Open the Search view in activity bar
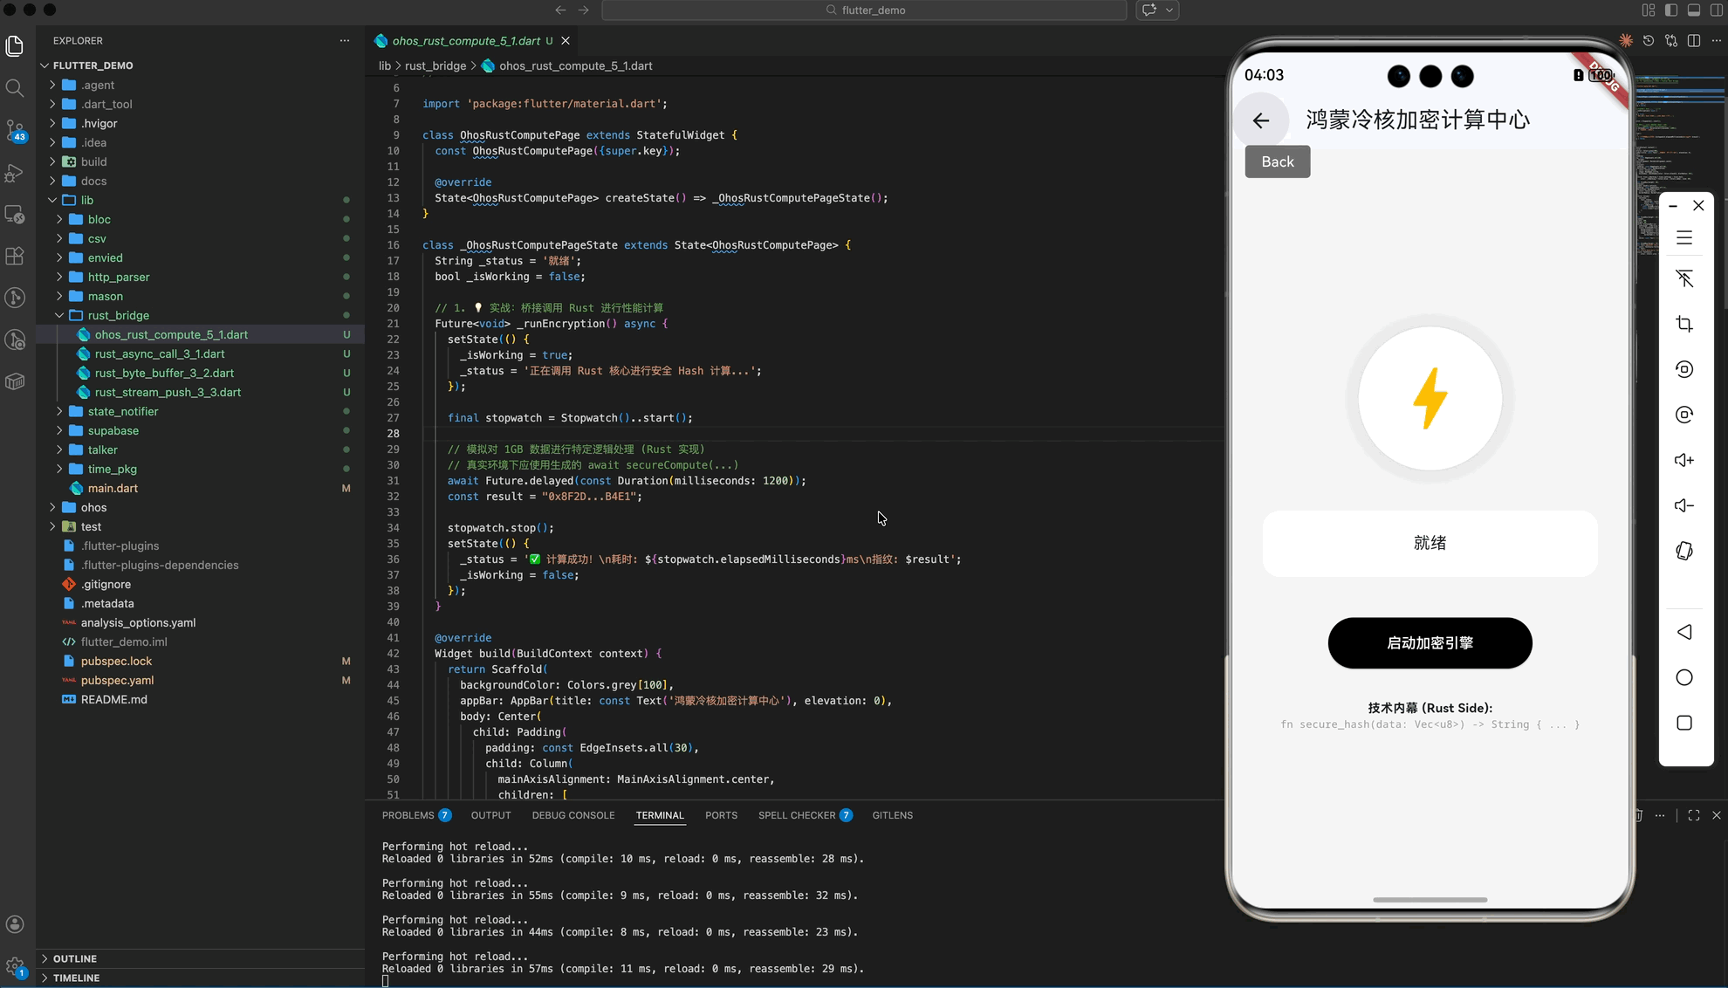1728x988 pixels. tap(15, 88)
